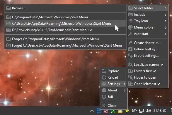The image size is (172, 115).
Task: Enable Hover to open option
Action: pyautogui.click(x=147, y=77)
